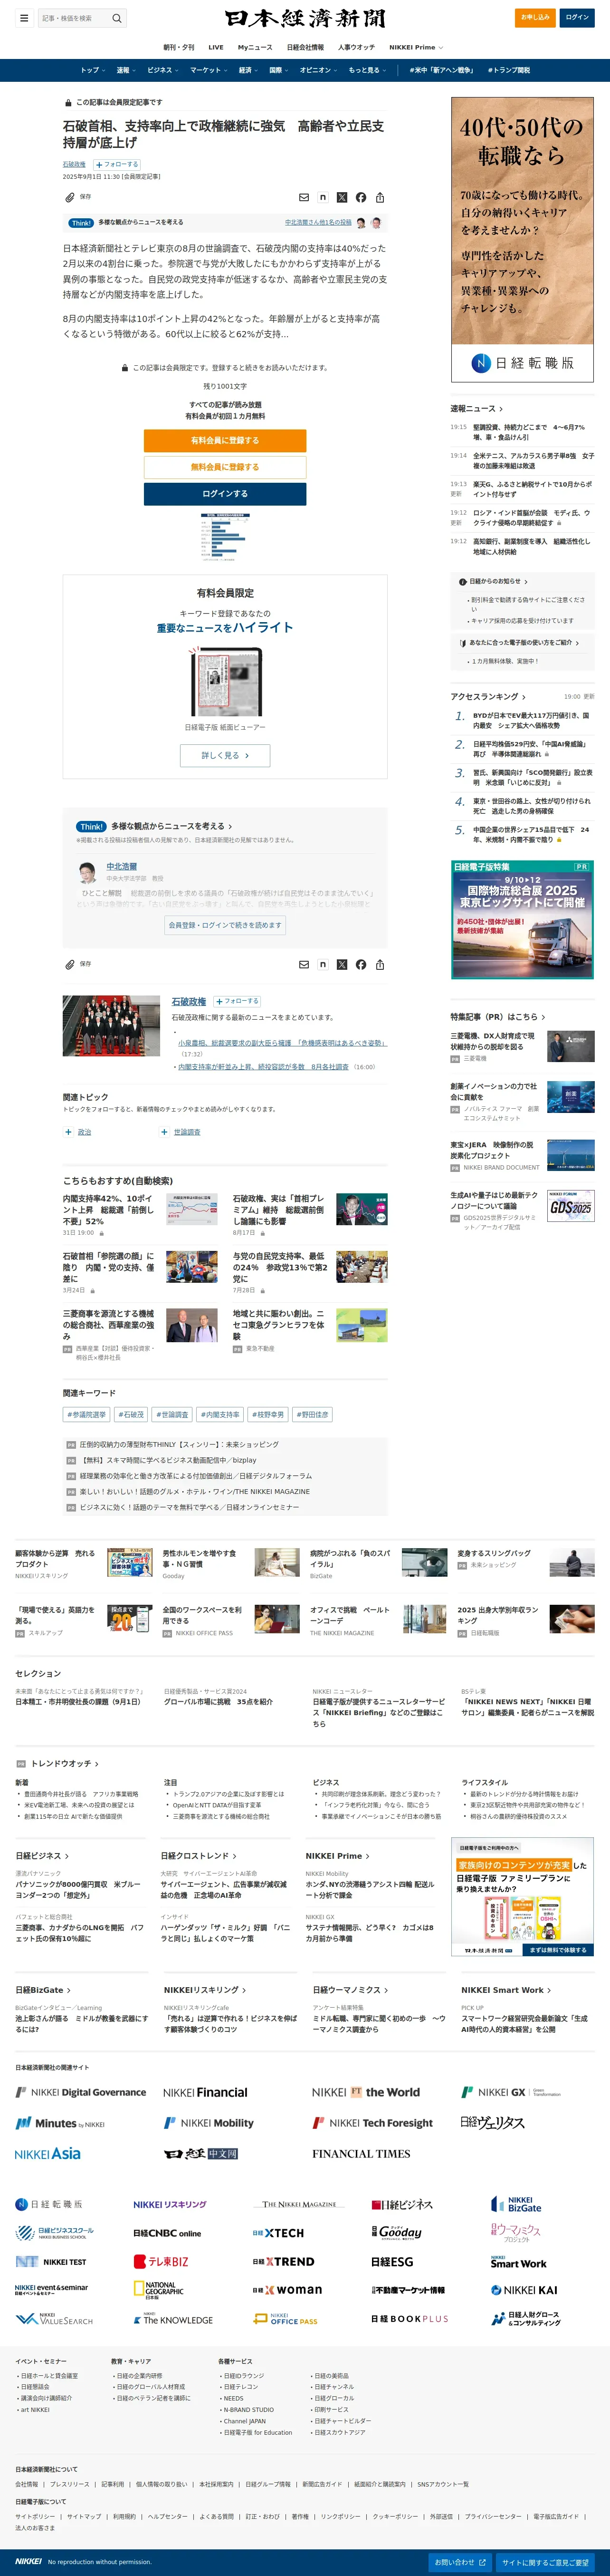This screenshot has height=2576, width=610.
Task: Click the blue header ログイン button
Action: [577, 17]
